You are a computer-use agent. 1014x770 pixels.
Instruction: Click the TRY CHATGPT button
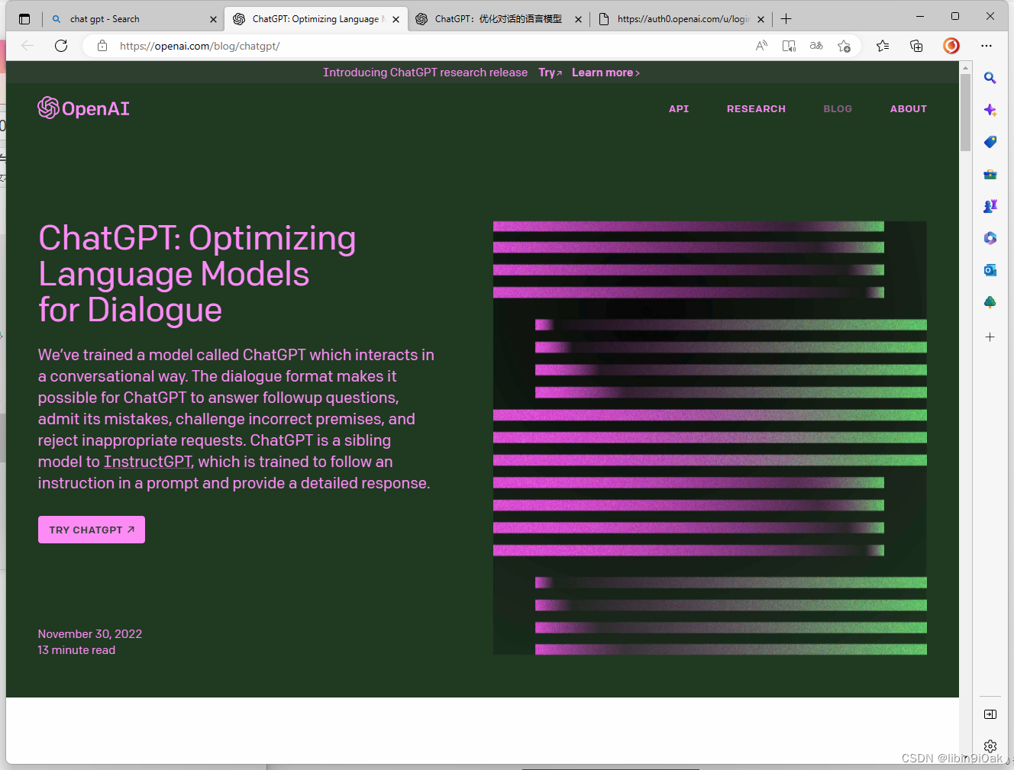[x=92, y=530]
